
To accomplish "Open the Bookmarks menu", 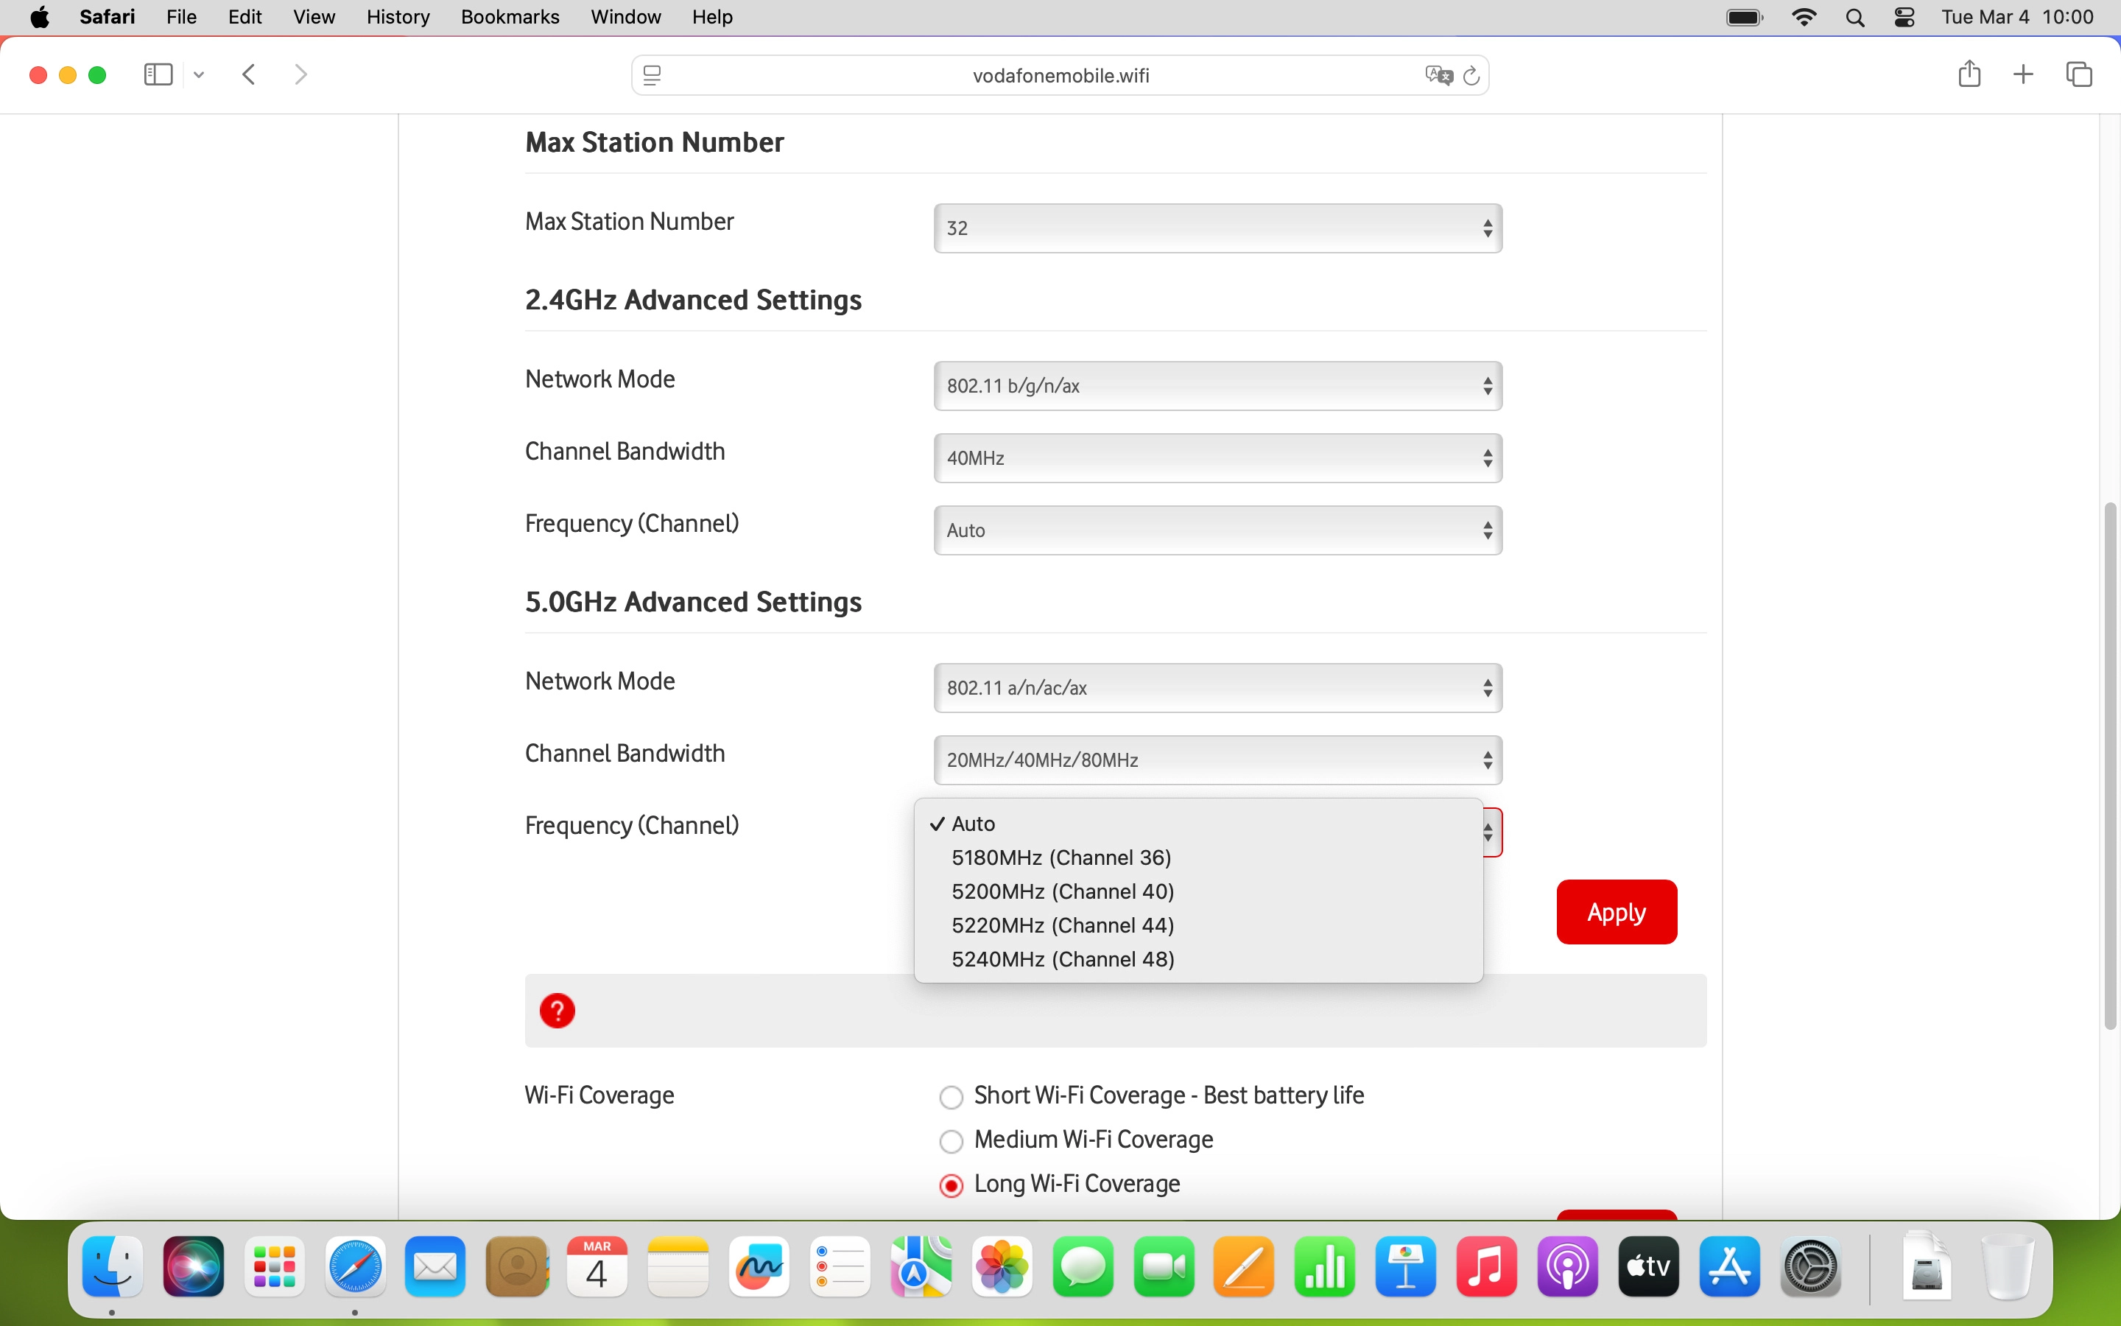I will tap(509, 18).
